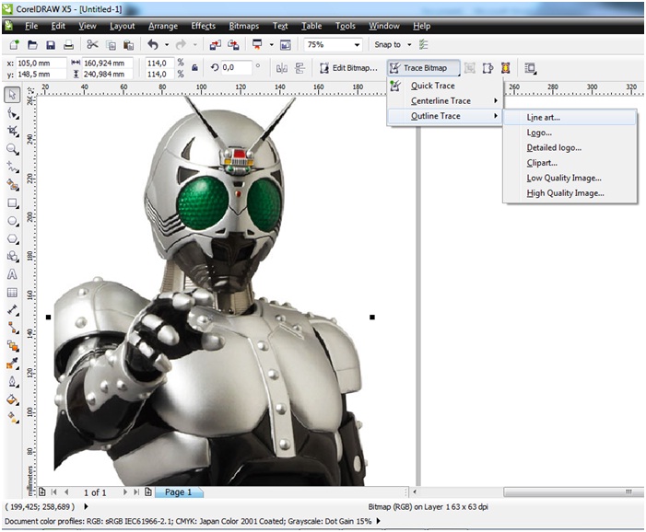Go to the next page arrow
This screenshot has width=646, height=532.
pyautogui.click(x=124, y=492)
